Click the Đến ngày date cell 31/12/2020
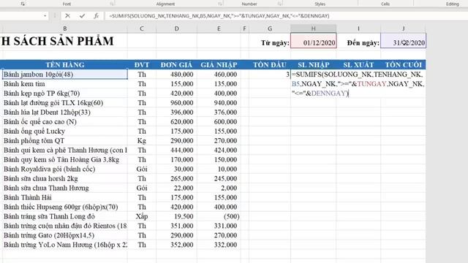The height and width of the screenshot is (263, 468). coord(403,41)
